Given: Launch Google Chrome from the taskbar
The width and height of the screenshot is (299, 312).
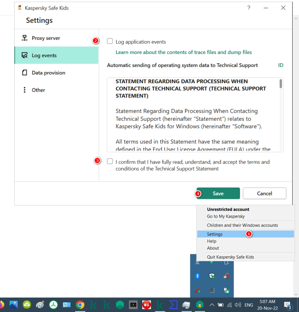Looking at the screenshot, I should click(x=80, y=305).
